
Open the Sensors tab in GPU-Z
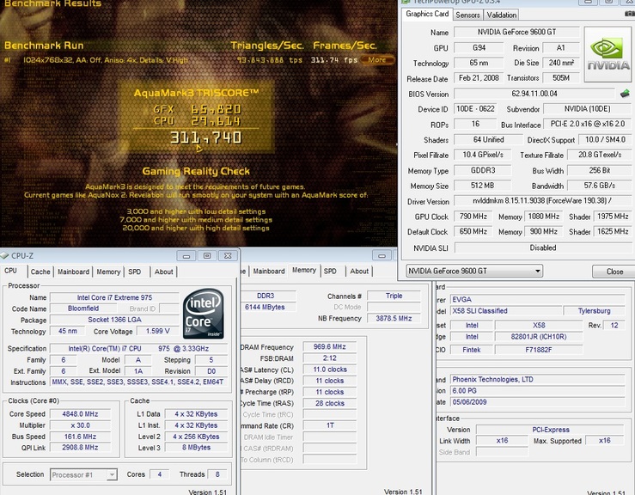(x=467, y=15)
